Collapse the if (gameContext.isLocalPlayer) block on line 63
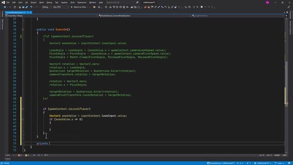Screen dimensions: 293x165 [23, 109]
